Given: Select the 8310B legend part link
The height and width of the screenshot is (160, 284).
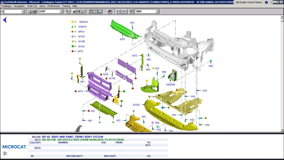Looking at the screenshot, I should pos(82,41).
